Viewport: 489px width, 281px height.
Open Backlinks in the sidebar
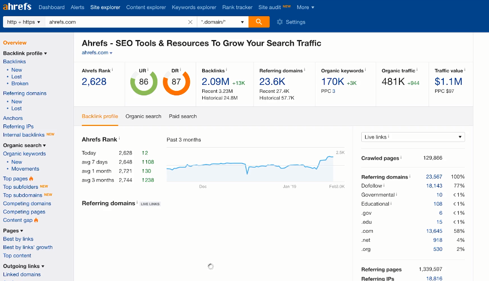tap(15, 62)
